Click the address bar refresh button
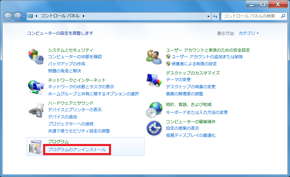 pos(215,16)
